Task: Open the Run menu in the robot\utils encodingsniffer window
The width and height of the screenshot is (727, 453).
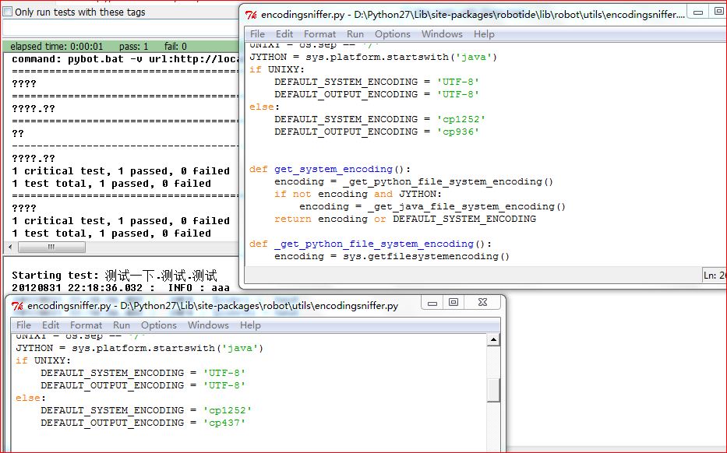Action: pyautogui.click(x=122, y=325)
